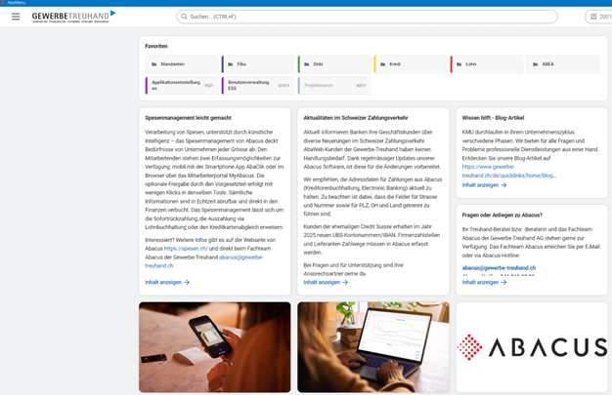
Task: Click 'Aktualitäten im Schweizer Zahlungsverkehr' heading
Action: tap(356, 118)
